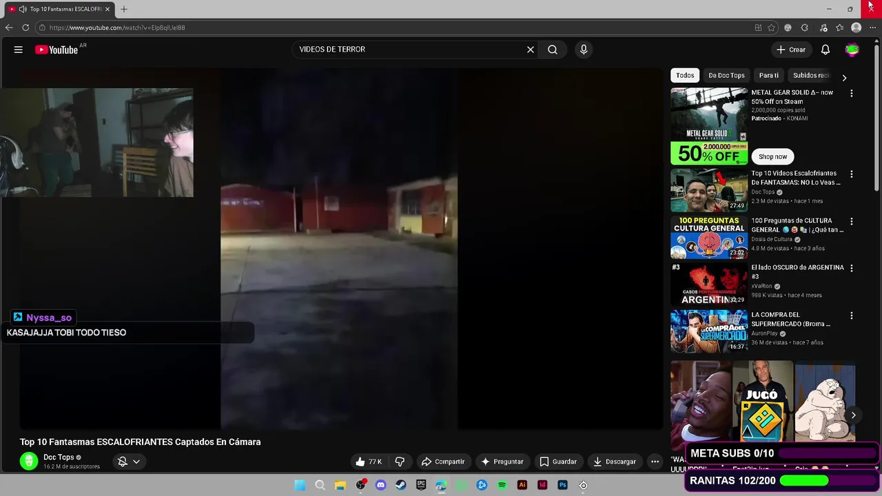Click the main video player
Viewport: 882px width, 496px height.
tap(341, 249)
